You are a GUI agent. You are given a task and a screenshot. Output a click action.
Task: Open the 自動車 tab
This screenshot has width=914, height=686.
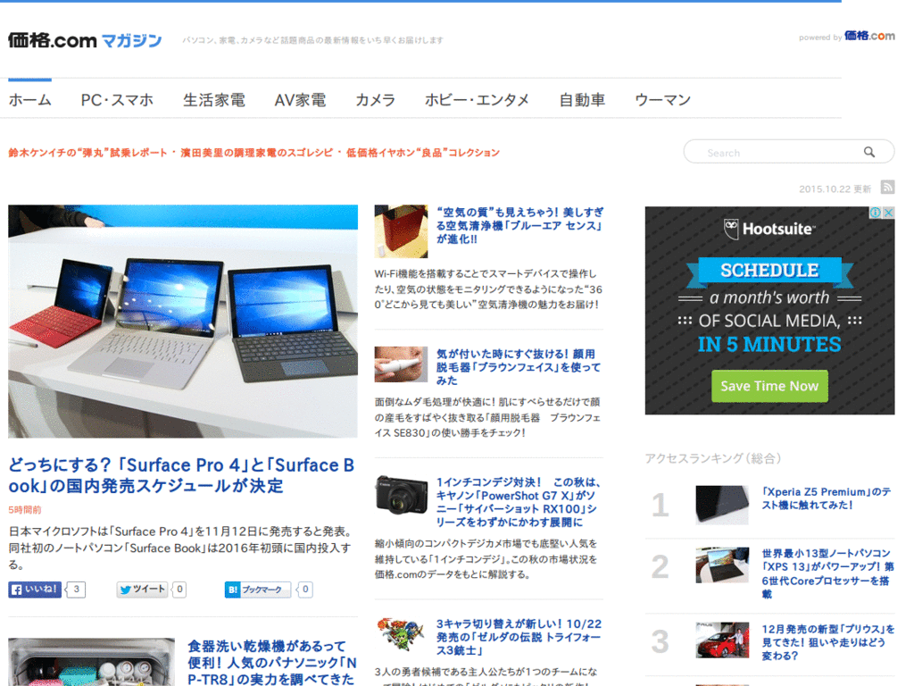[x=582, y=100]
